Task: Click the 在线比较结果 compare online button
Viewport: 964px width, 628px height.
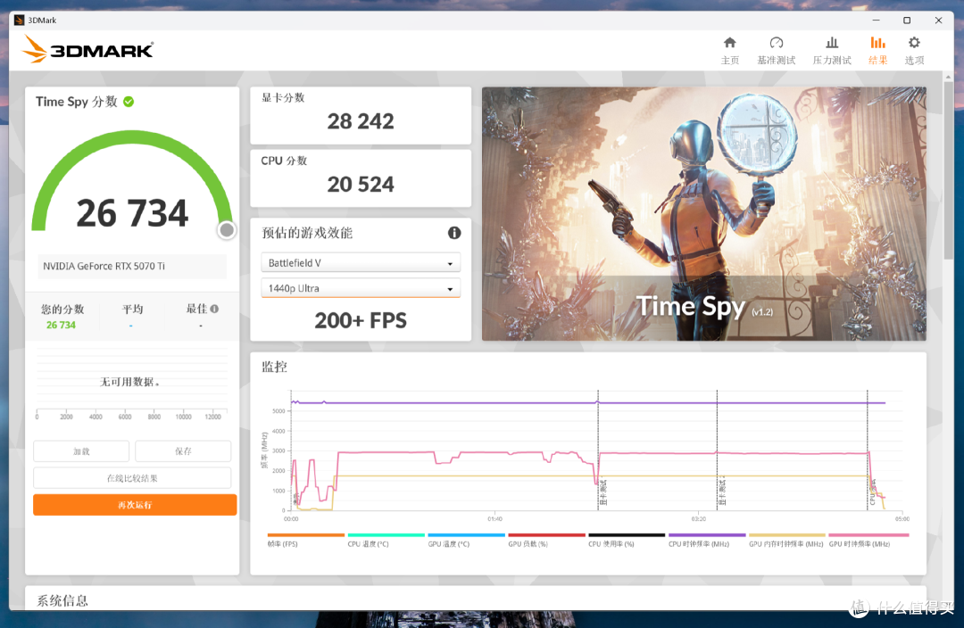Action: click(x=132, y=478)
